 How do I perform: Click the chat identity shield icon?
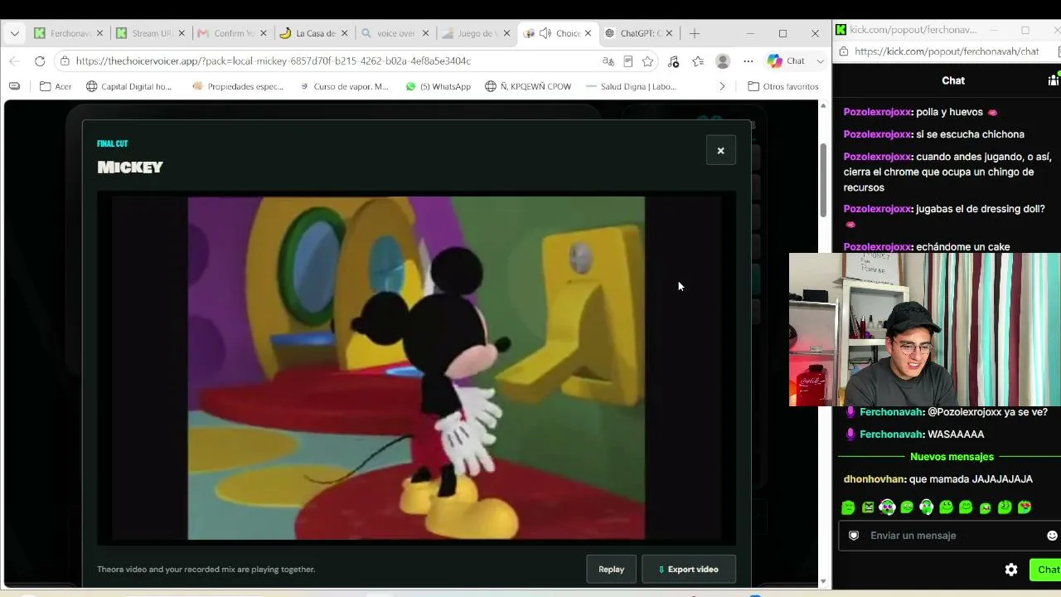[854, 536]
